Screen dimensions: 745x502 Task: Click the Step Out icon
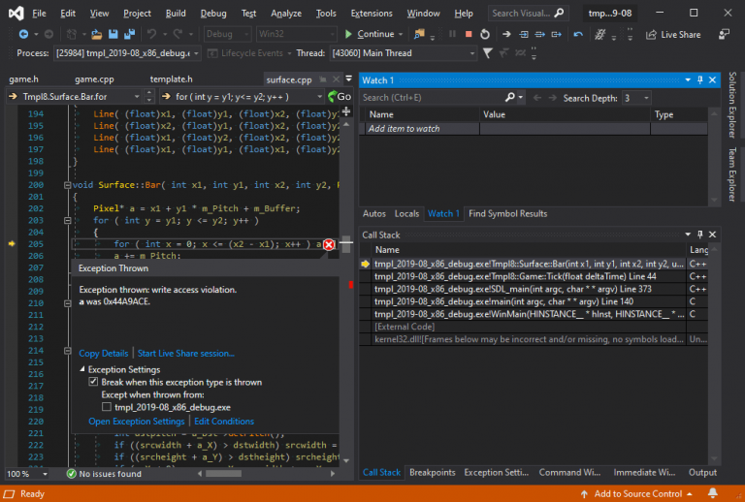pyautogui.click(x=557, y=34)
